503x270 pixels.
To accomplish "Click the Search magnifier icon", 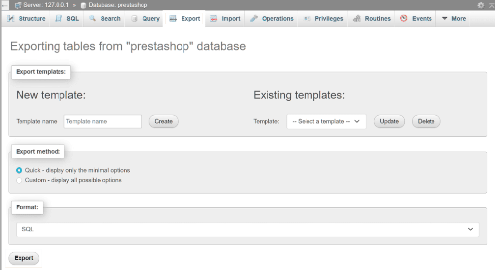I will click(x=92, y=19).
